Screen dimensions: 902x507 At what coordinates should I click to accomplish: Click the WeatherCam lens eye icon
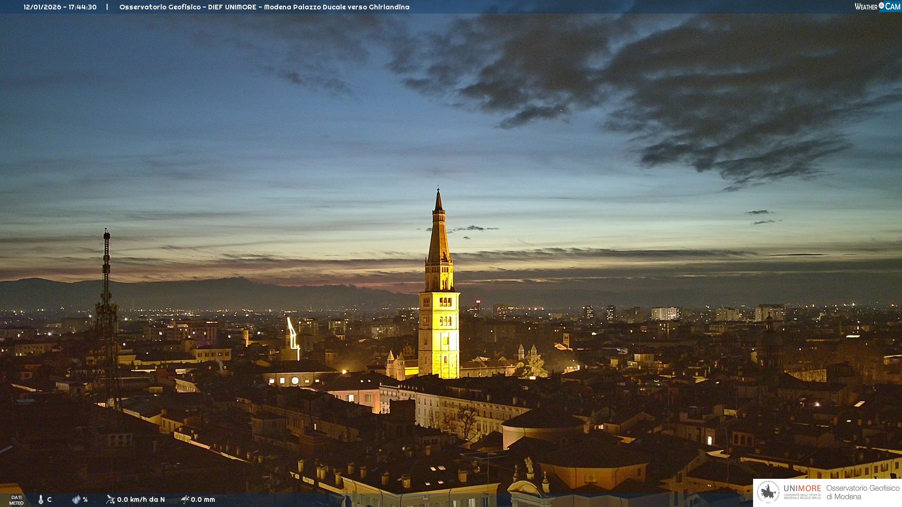(x=881, y=6)
